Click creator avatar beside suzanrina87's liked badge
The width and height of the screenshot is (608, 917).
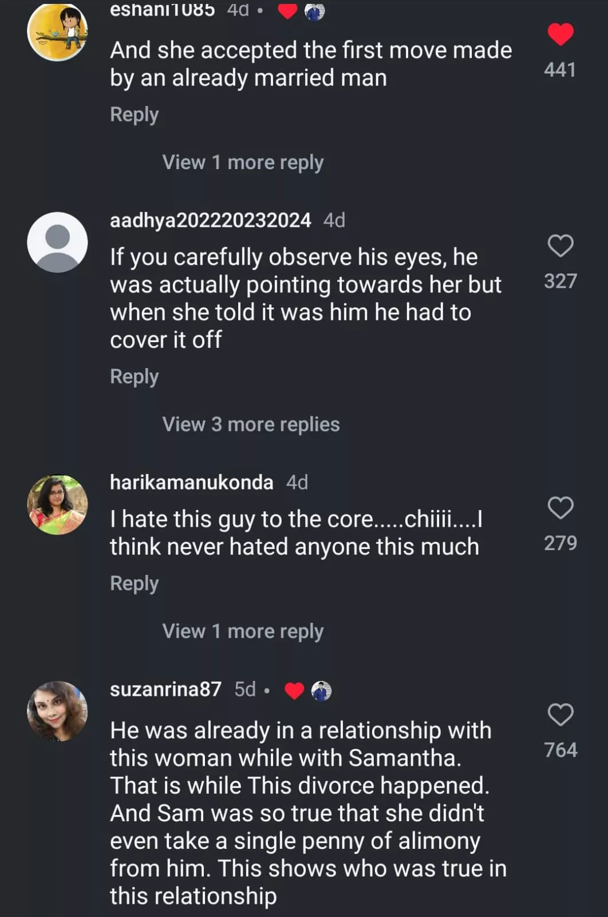pyautogui.click(x=321, y=691)
